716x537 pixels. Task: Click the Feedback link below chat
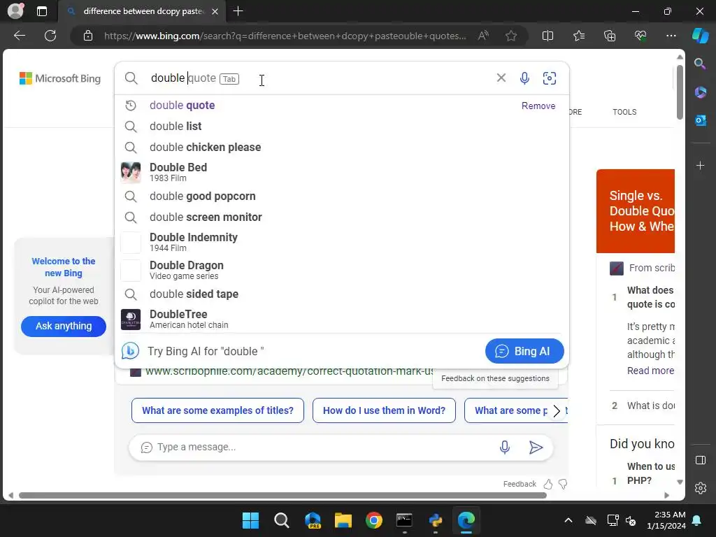pos(520,484)
